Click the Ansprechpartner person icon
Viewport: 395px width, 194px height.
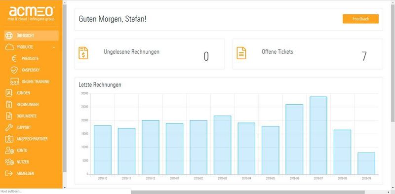(9, 139)
